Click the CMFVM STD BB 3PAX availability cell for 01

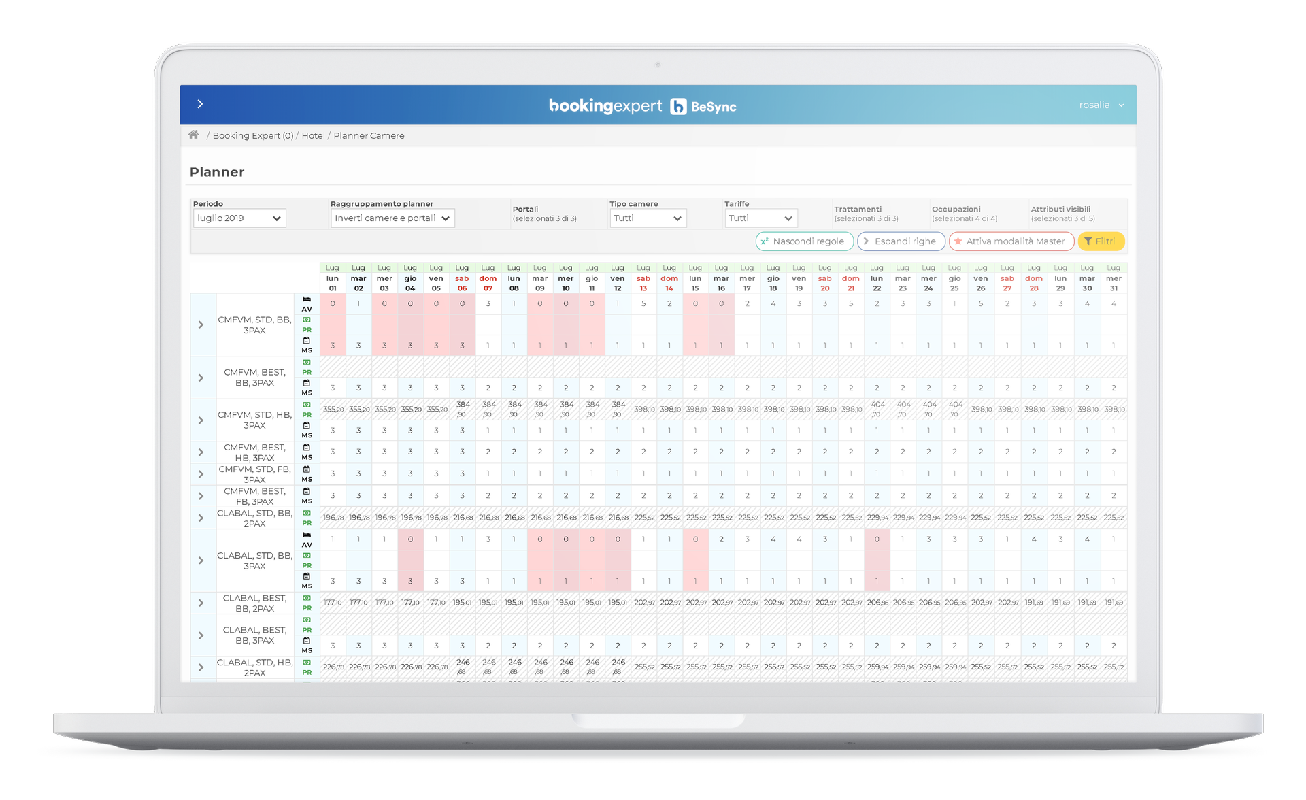pyautogui.click(x=333, y=304)
